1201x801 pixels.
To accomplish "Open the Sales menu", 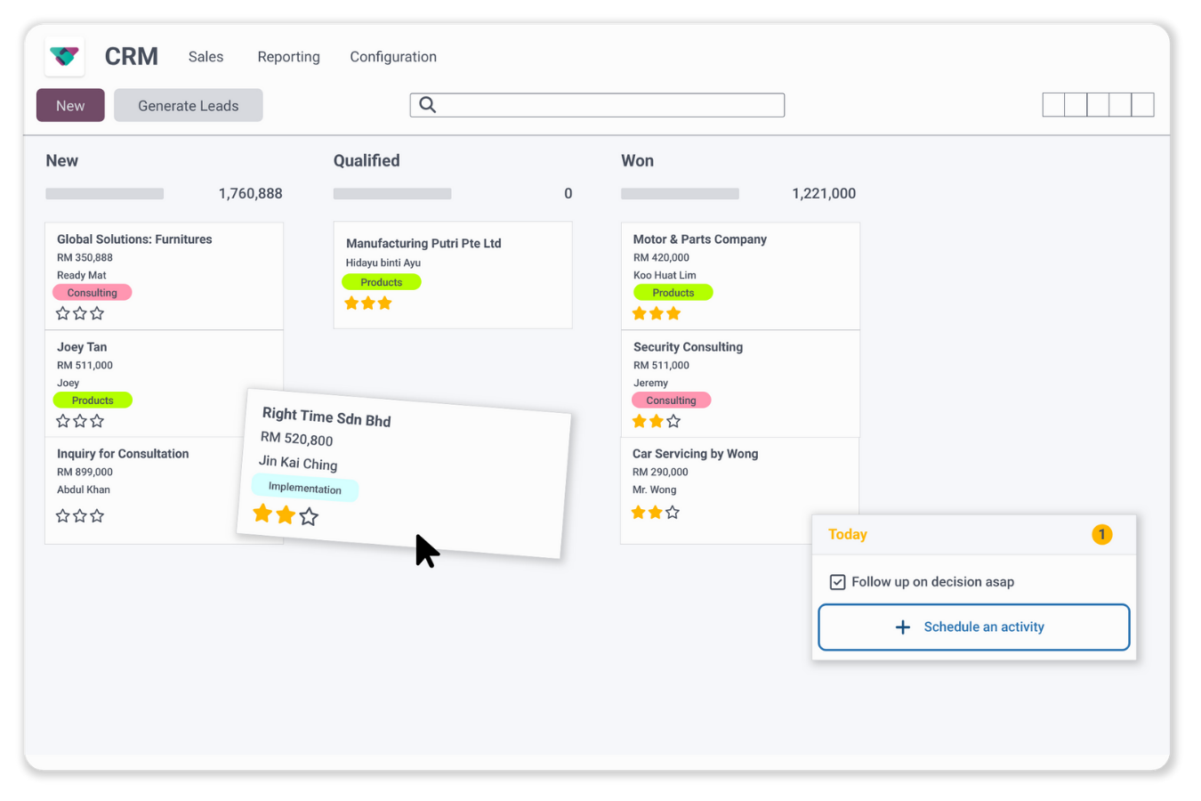I will pos(206,57).
